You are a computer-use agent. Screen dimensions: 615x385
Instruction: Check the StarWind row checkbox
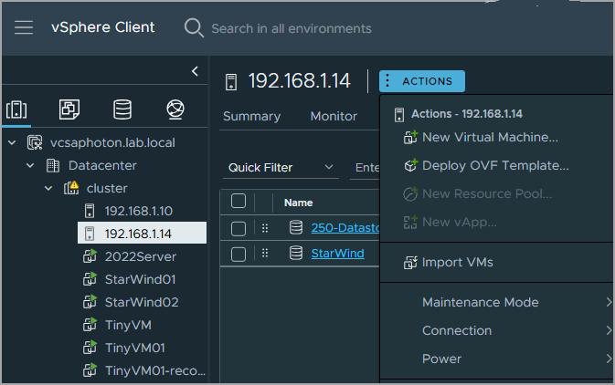pos(239,255)
